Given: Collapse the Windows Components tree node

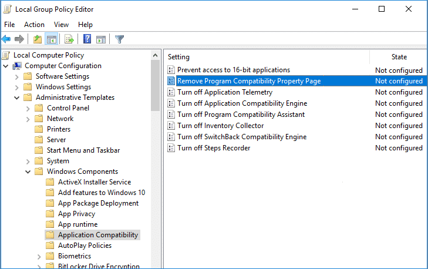Looking at the screenshot, I should (x=28, y=172).
